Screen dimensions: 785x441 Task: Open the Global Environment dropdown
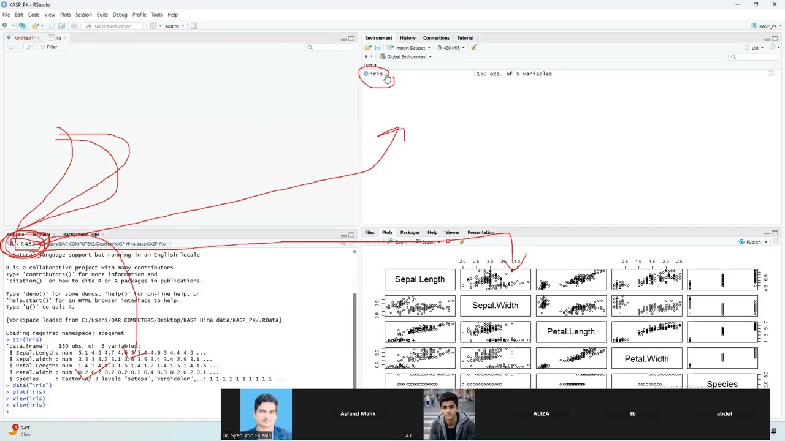point(406,56)
